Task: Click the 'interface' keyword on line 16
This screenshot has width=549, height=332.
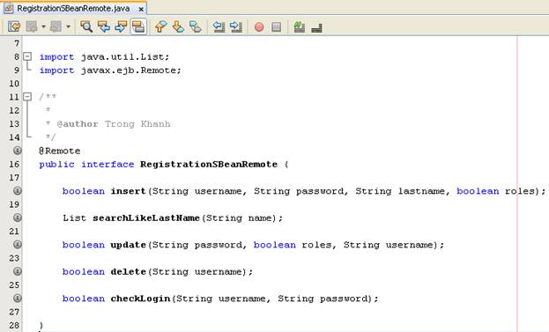Action: pyautogui.click(x=108, y=164)
